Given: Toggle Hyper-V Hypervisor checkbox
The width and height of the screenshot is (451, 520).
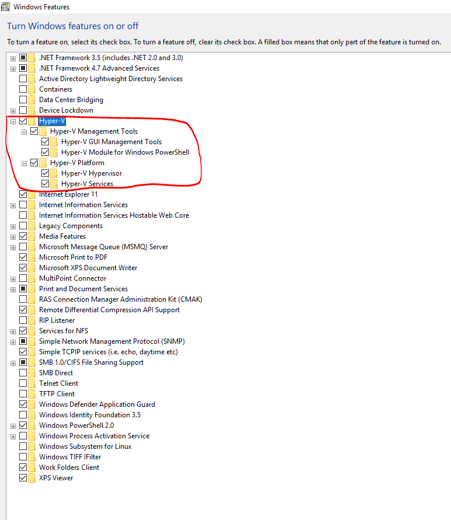Looking at the screenshot, I should (x=45, y=173).
